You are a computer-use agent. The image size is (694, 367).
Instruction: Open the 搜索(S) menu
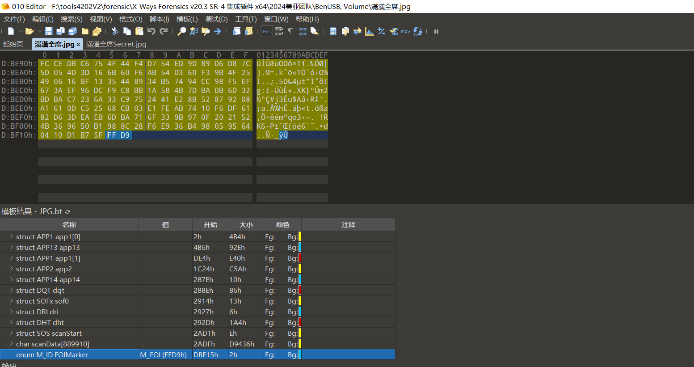[72, 19]
